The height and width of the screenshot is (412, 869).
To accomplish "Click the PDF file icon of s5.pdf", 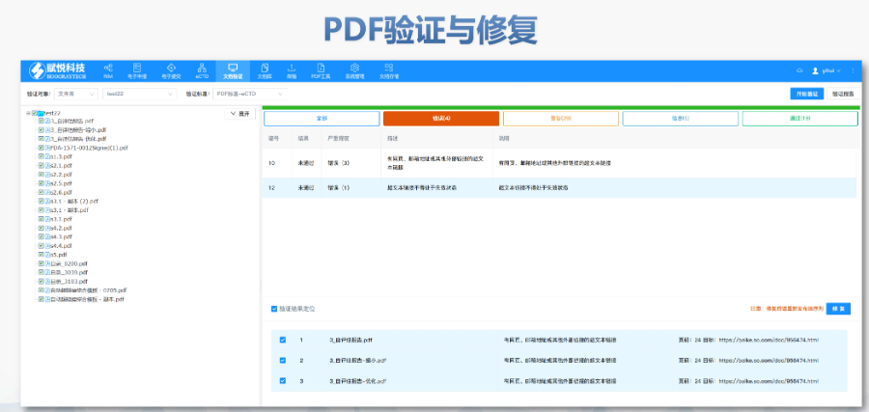I will [x=47, y=255].
